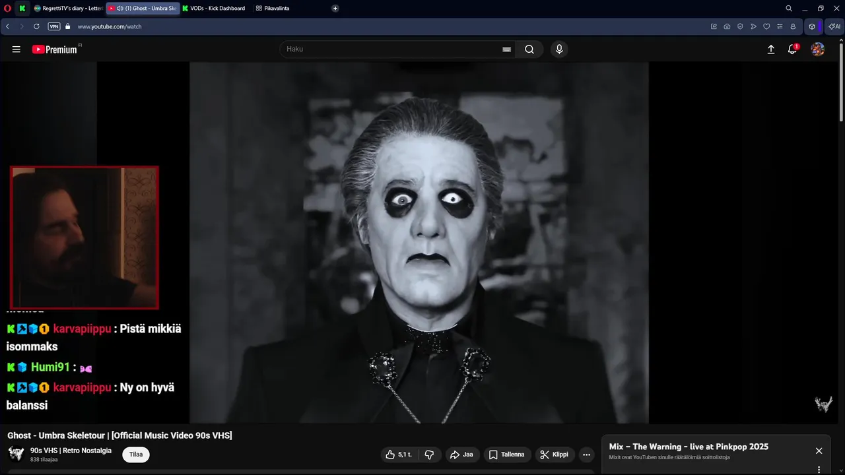Open Opera Flow send arrow icon
845x475 pixels.
pos(753,26)
